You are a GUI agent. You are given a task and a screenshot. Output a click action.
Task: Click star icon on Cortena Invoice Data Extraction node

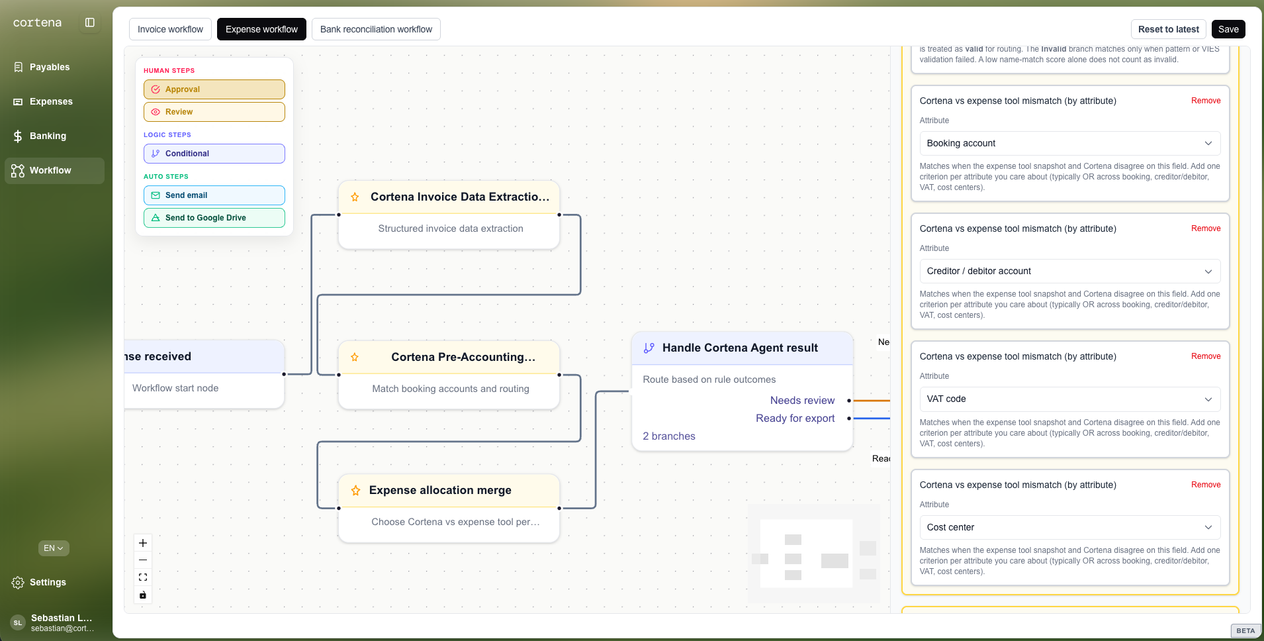point(355,197)
